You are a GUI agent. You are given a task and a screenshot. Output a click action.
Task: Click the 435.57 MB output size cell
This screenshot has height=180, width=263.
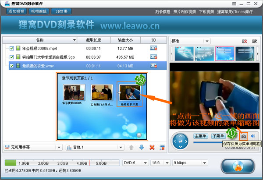125,57
